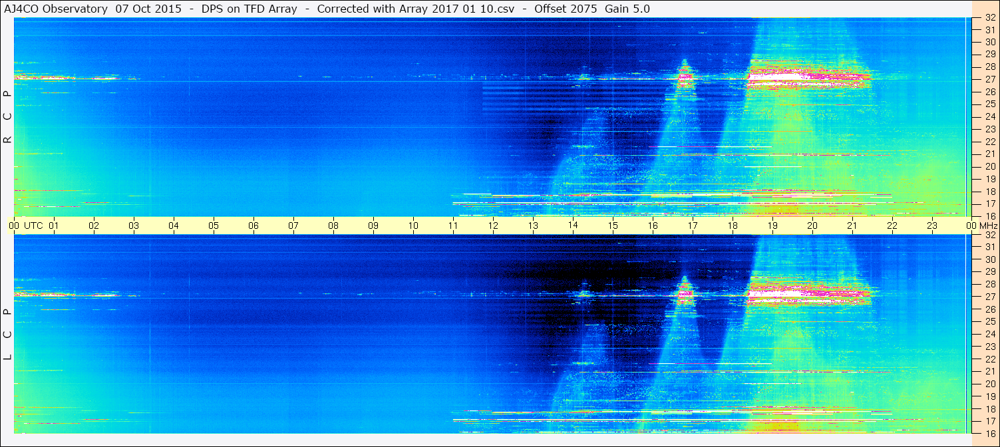The width and height of the screenshot is (1000, 447).
Task: Click the 17 MHz label in RCP panel
Action: [989, 204]
